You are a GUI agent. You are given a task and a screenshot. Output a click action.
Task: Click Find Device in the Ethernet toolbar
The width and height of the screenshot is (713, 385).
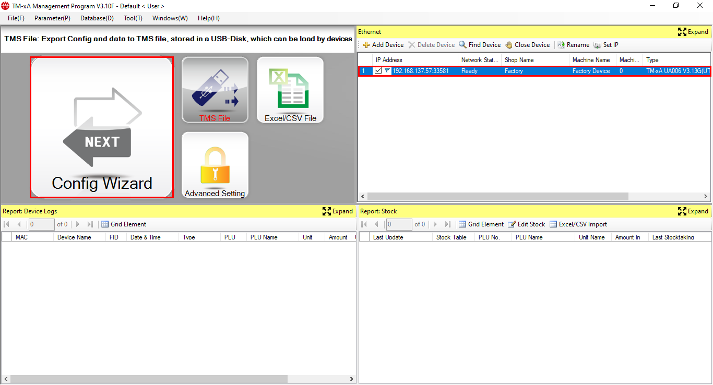click(480, 45)
